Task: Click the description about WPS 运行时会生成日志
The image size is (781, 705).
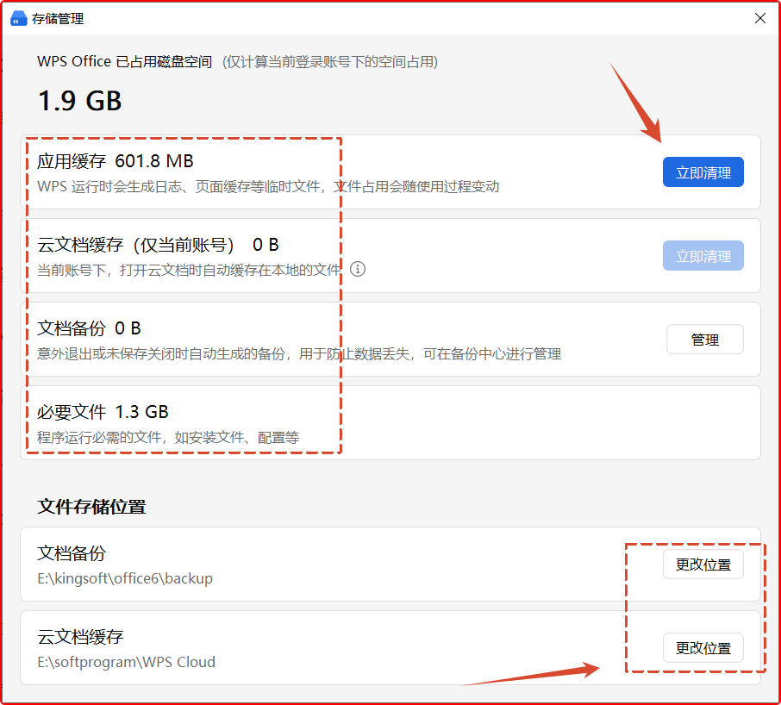Action: pos(268,187)
